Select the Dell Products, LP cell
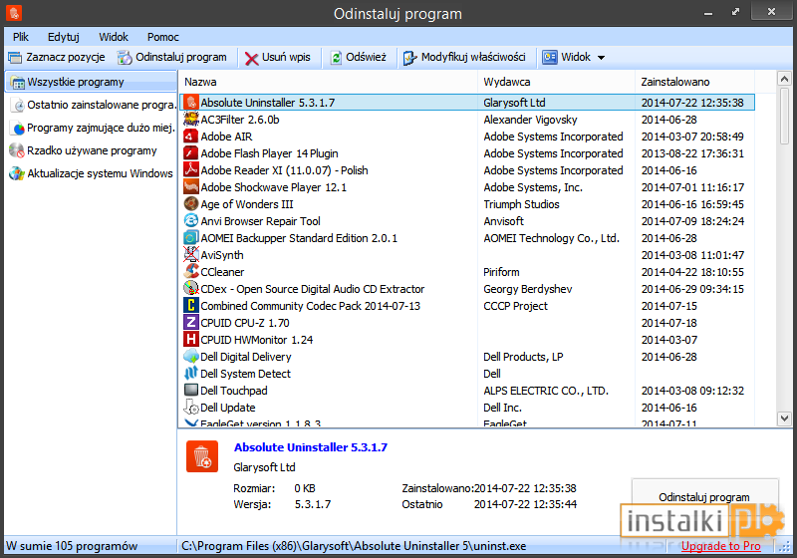The image size is (797, 558). coord(523,357)
